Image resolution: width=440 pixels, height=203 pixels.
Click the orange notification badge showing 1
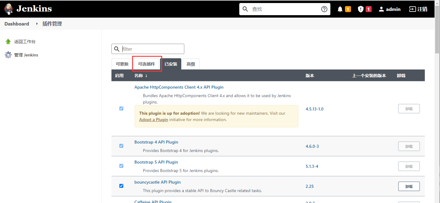pyautogui.click(x=348, y=9)
